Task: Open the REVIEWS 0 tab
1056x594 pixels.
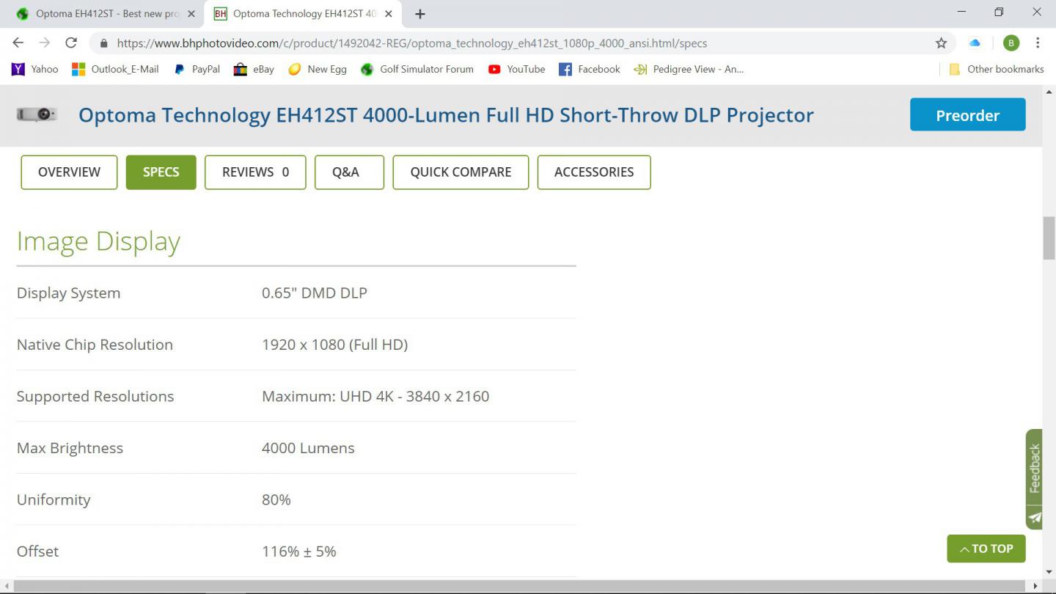Action: [255, 172]
